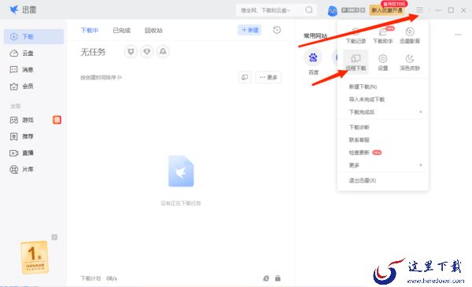This screenshot has width=472, height=287.
Task: Open the sort-by-creation-time dropdown
Action: coord(101,78)
